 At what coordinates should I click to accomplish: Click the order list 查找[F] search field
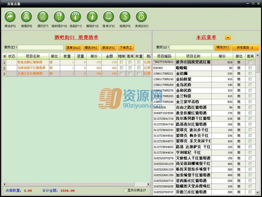tap(40, 47)
